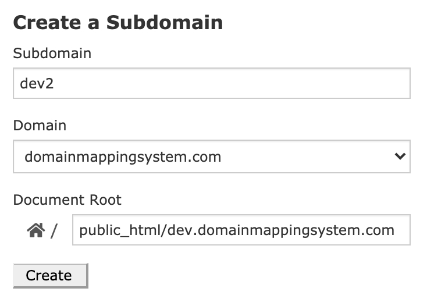The image size is (427, 306).
Task: Click into the Document Root path field
Action: click(x=241, y=230)
